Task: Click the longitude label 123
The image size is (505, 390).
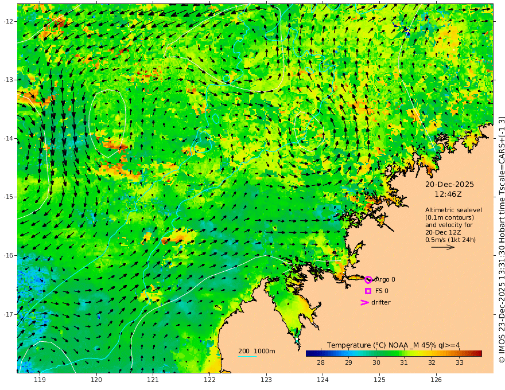Action: click(266, 380)
